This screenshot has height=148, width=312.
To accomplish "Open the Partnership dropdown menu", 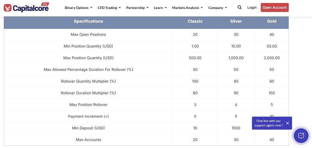I will click(137, 8).
